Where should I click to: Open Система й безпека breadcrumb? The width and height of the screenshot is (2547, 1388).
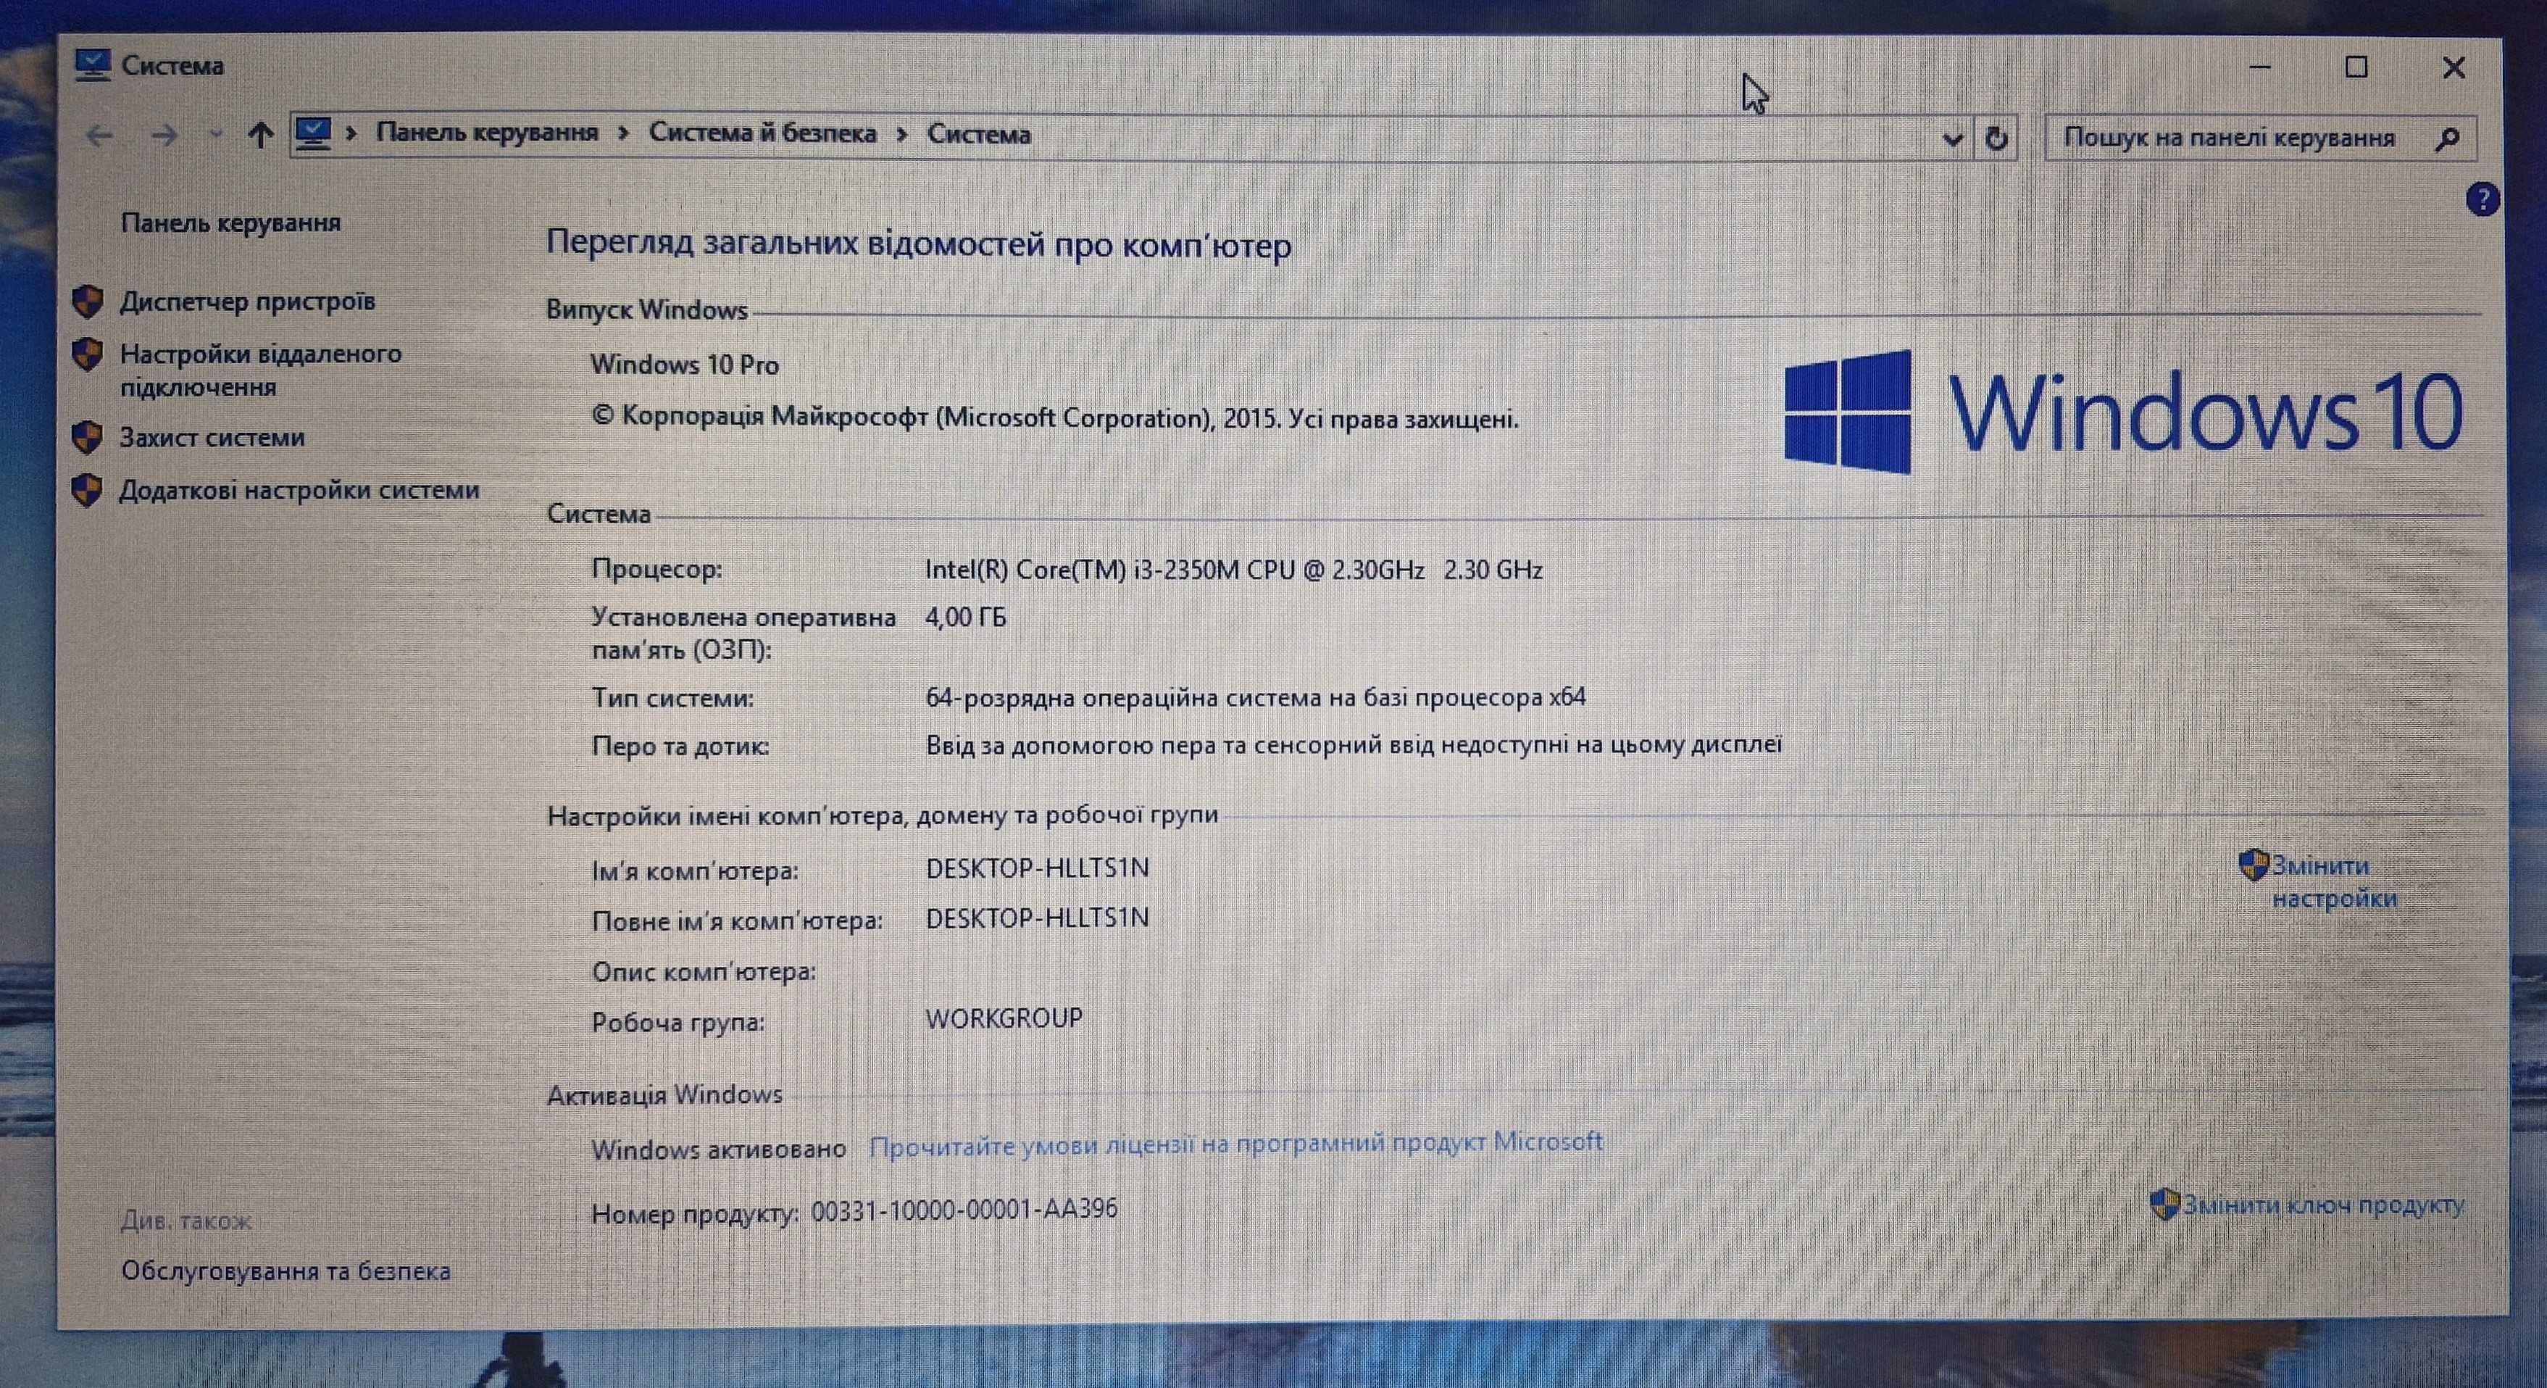pyautogui.click(x=762, y=133)
